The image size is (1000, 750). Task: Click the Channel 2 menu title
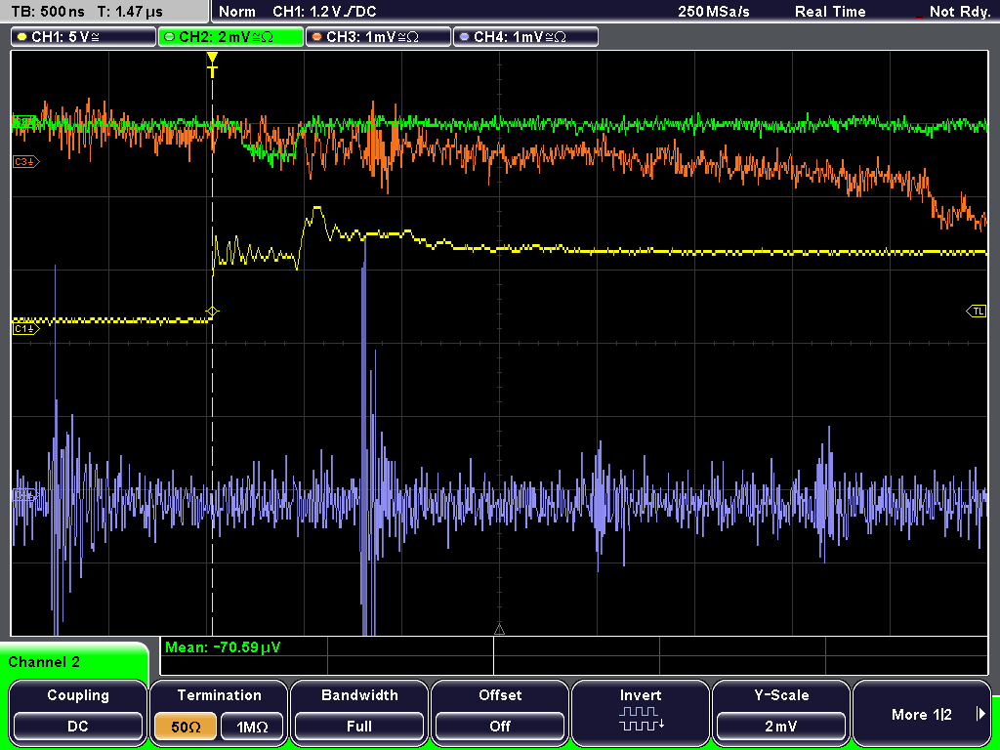tap(44, 662)
